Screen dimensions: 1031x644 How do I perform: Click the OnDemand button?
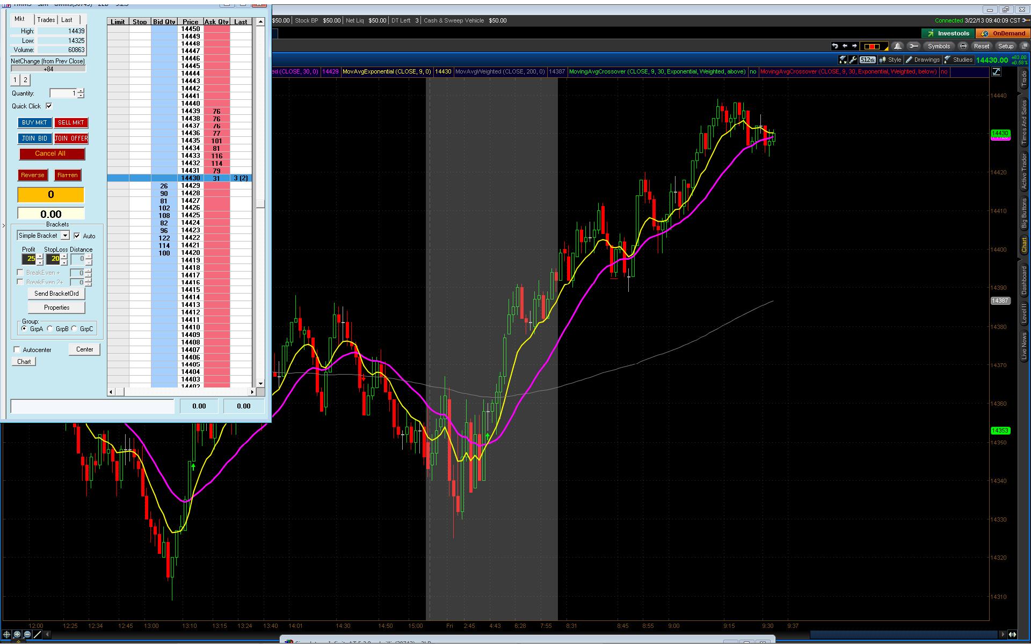pos(1004,33)
